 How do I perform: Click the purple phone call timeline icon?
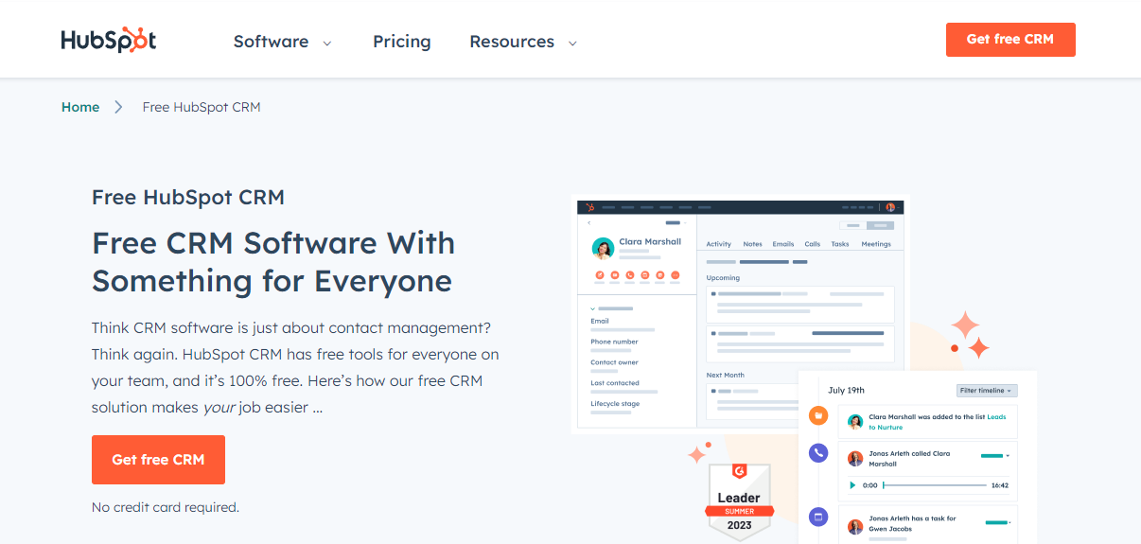(819, 453)
